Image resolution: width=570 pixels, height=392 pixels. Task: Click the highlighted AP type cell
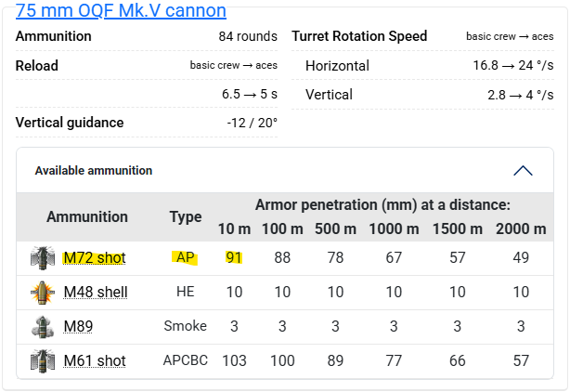pos(185,257)
